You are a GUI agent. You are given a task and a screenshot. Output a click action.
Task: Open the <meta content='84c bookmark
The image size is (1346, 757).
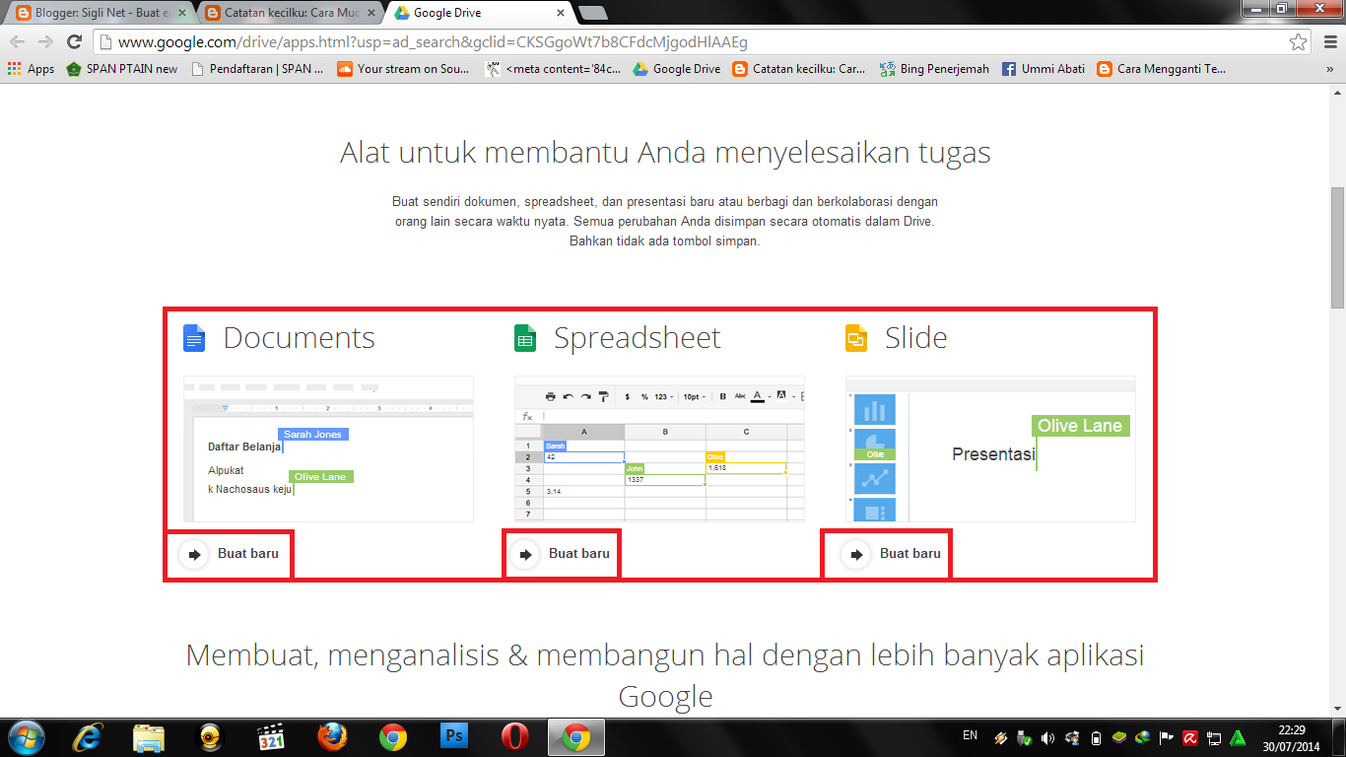[x=554, y=69]
